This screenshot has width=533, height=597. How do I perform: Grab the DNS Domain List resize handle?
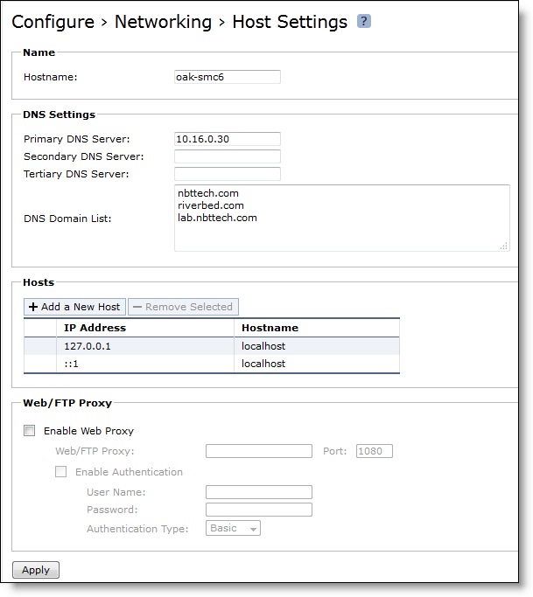point(504,246)
